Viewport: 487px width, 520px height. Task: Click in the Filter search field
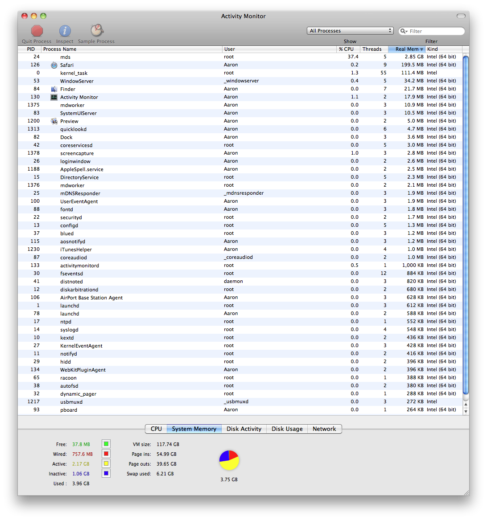pos(432,31)
